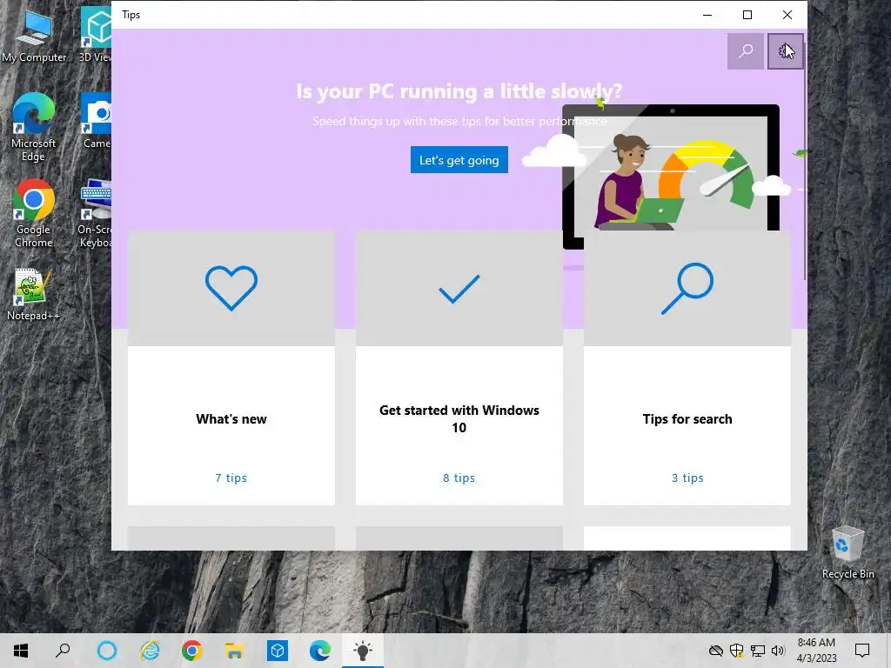891x668 pixels.
Task: Click the 3 tips link
Action: pyautogui.click(x=687, y=478)
